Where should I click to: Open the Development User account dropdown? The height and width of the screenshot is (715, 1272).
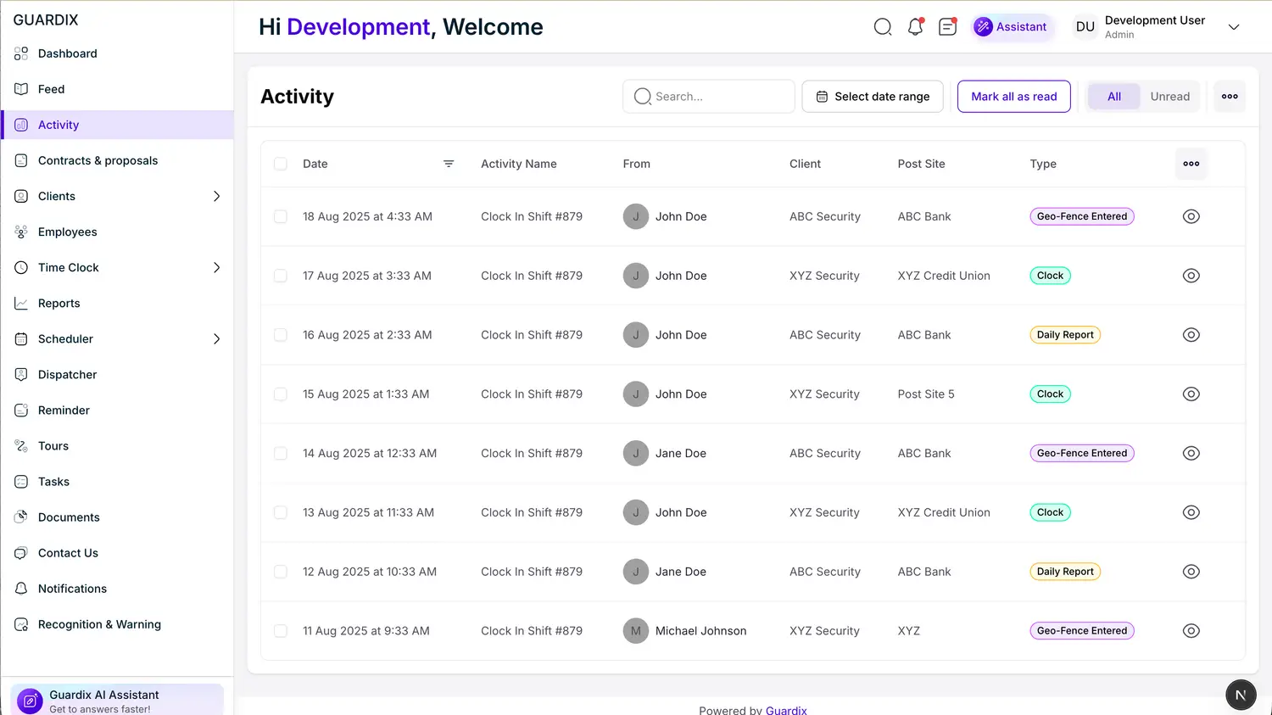point(1234,27)
